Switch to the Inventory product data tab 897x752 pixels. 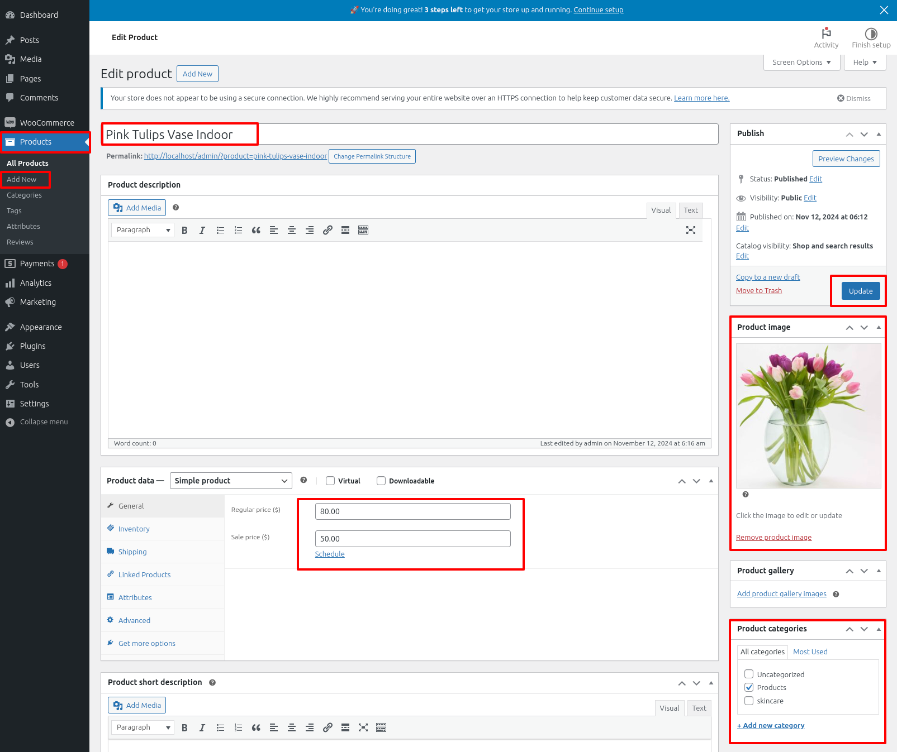(134, 529)
